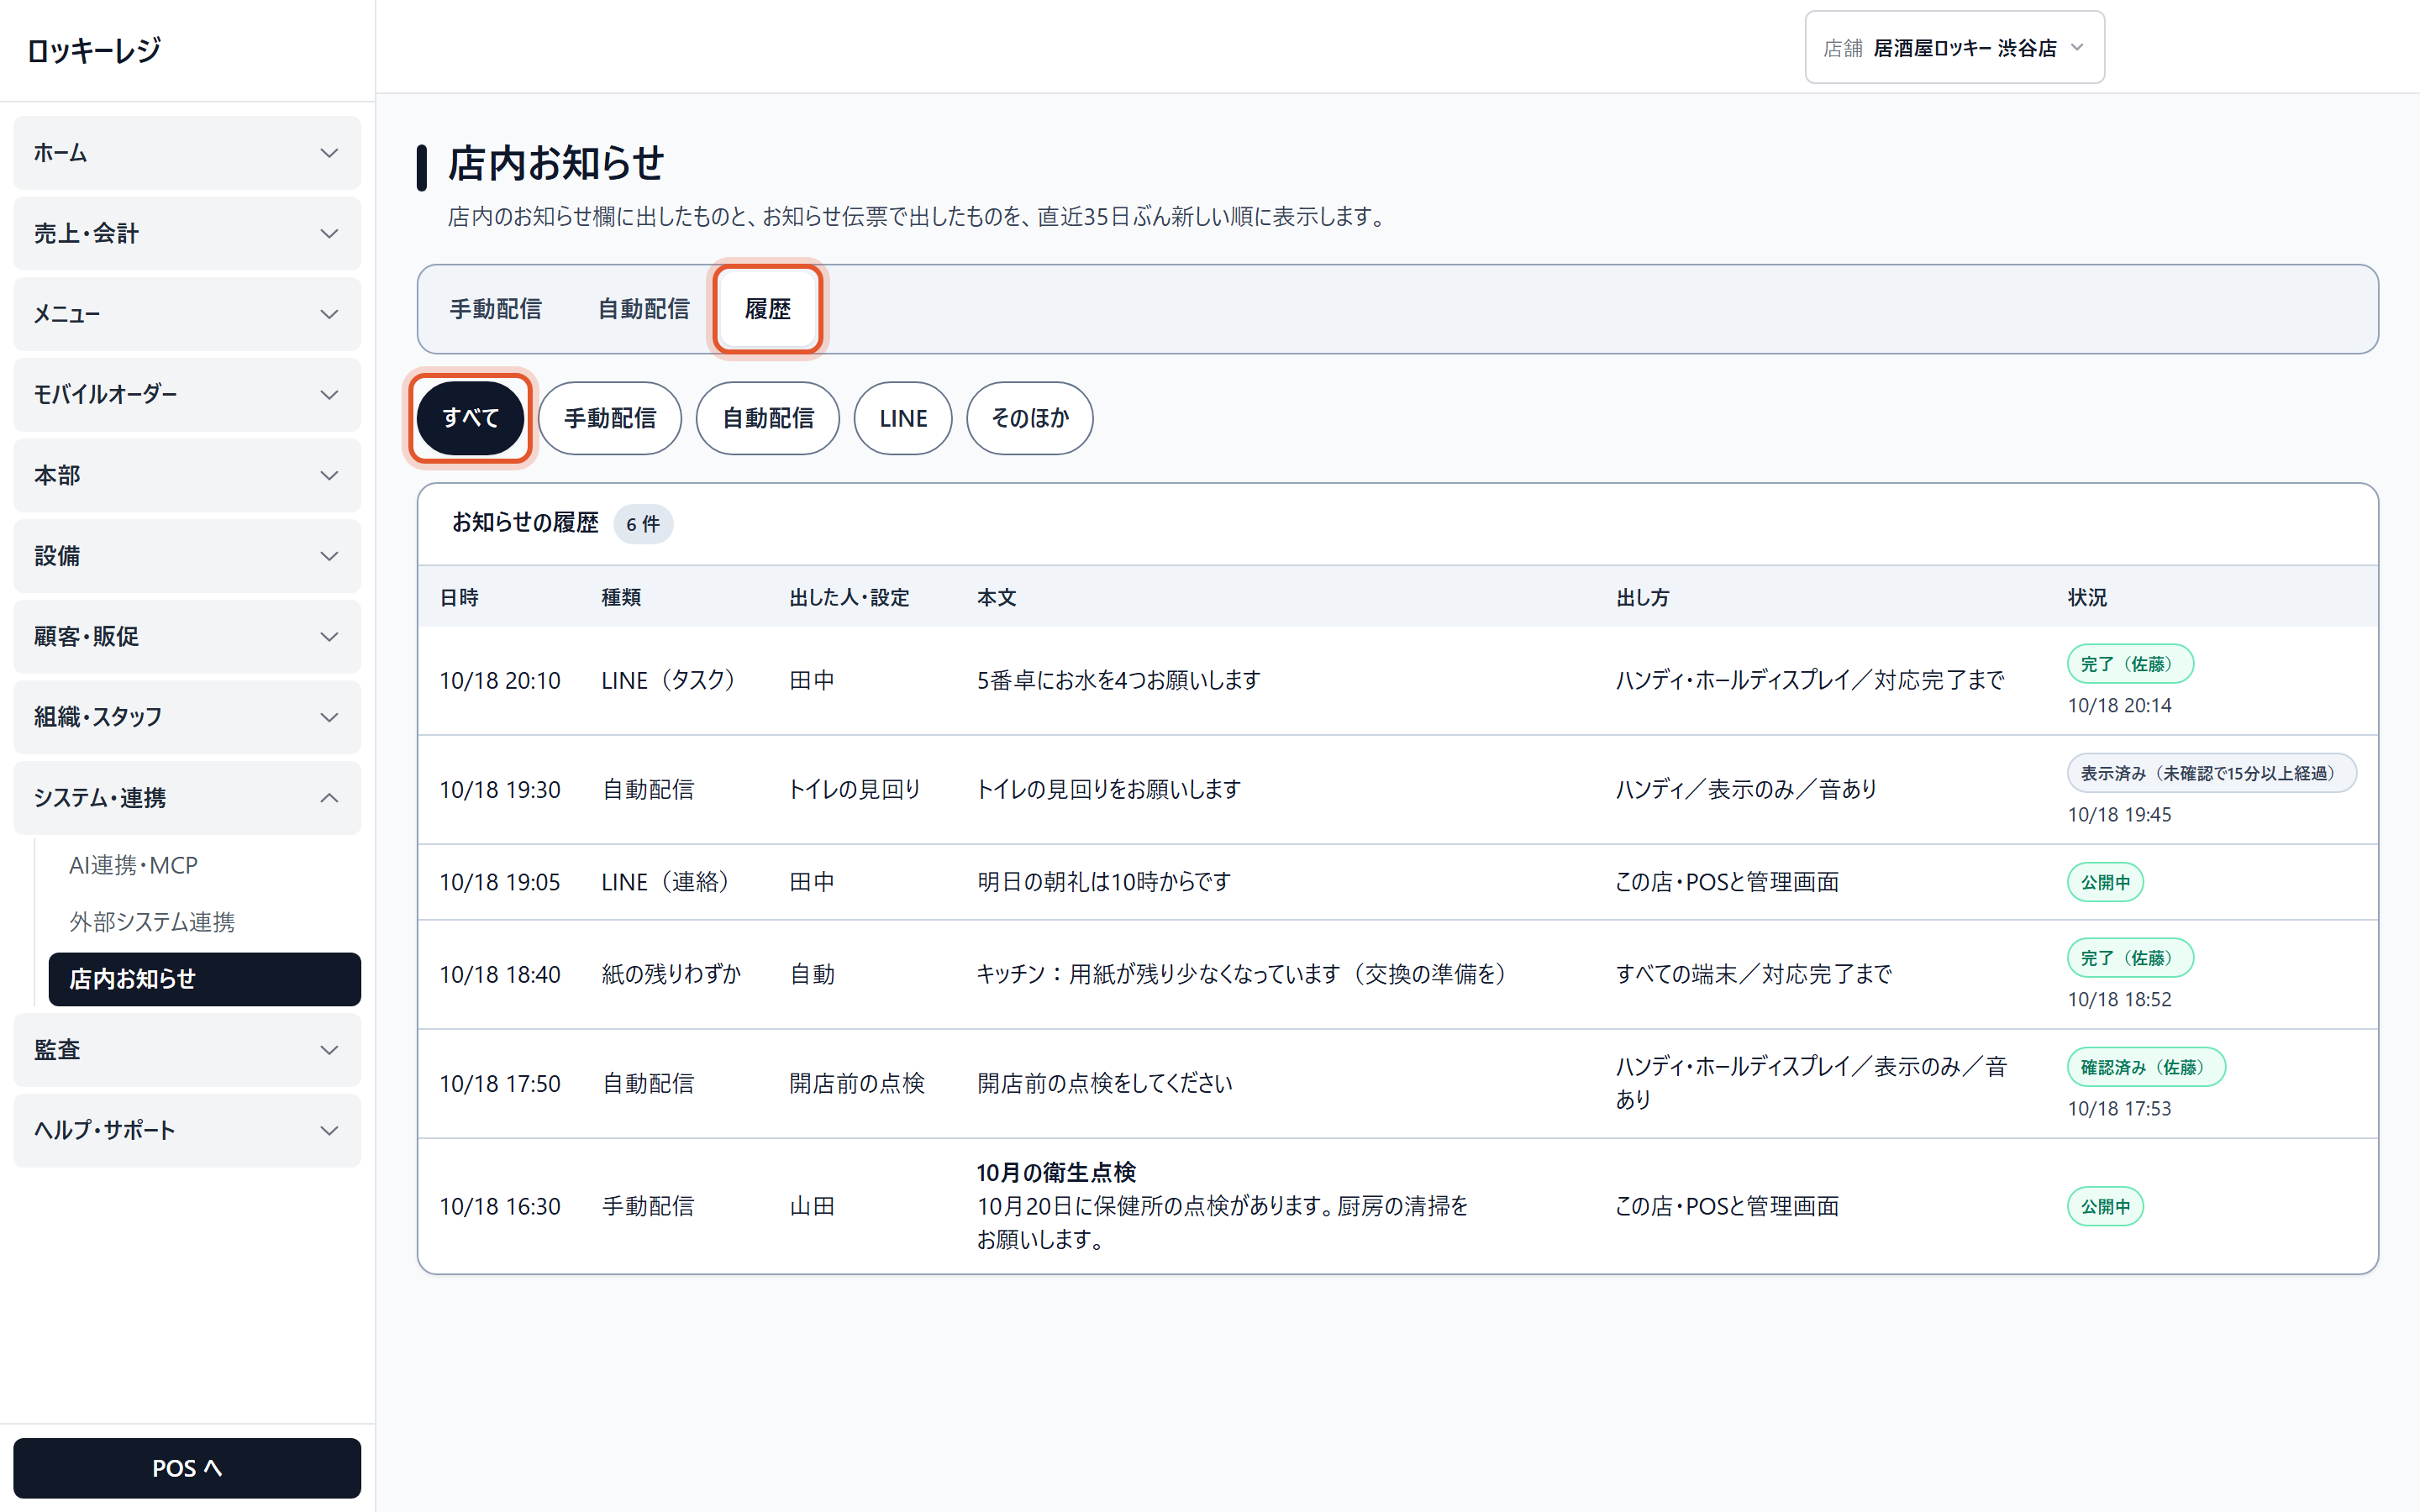Screen dimensions: 2420x1512
Task: Select the 明日の朝礼は10時からです message
Action: [x=1103, y=882]
